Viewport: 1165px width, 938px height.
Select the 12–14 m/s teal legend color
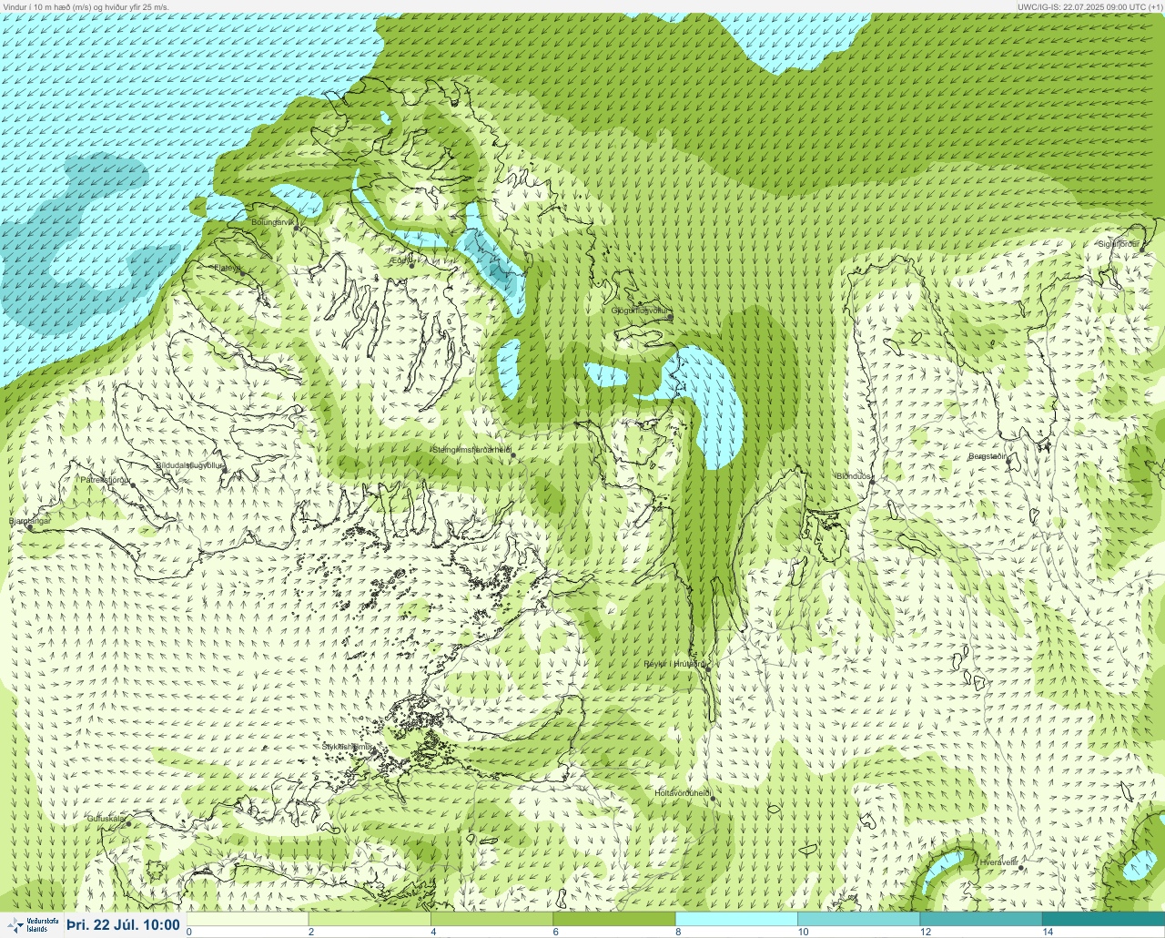coord(980,919)
